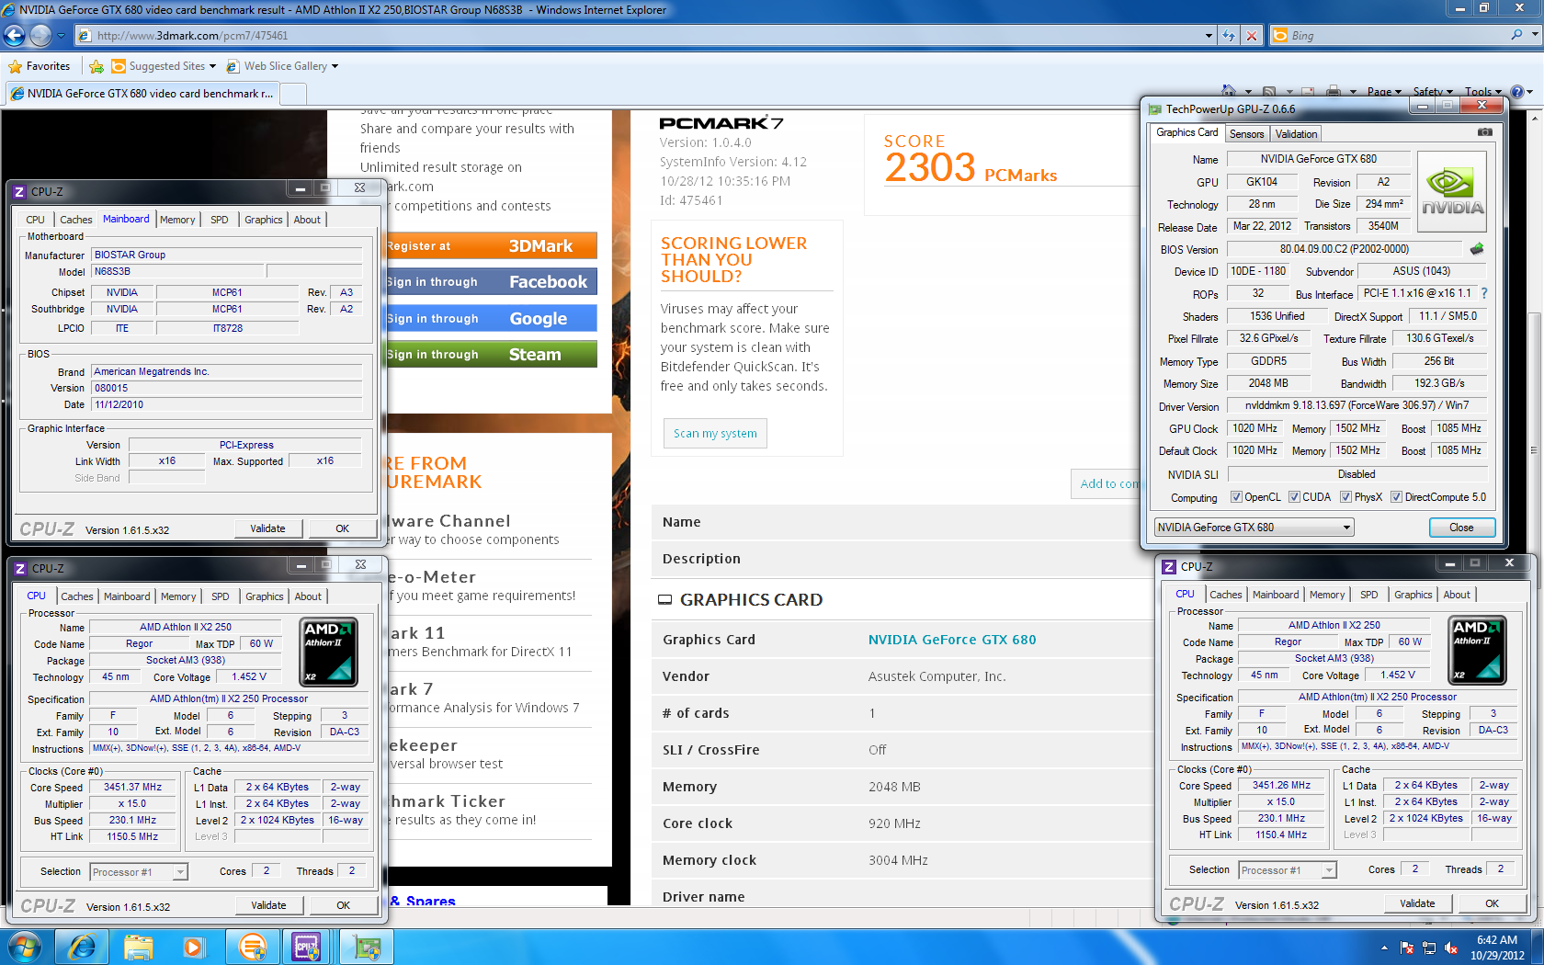1544x965 pixels.
Task: Open the dropdown arrow beside the IE Help icon
Action: click(x=1530, y=92)
